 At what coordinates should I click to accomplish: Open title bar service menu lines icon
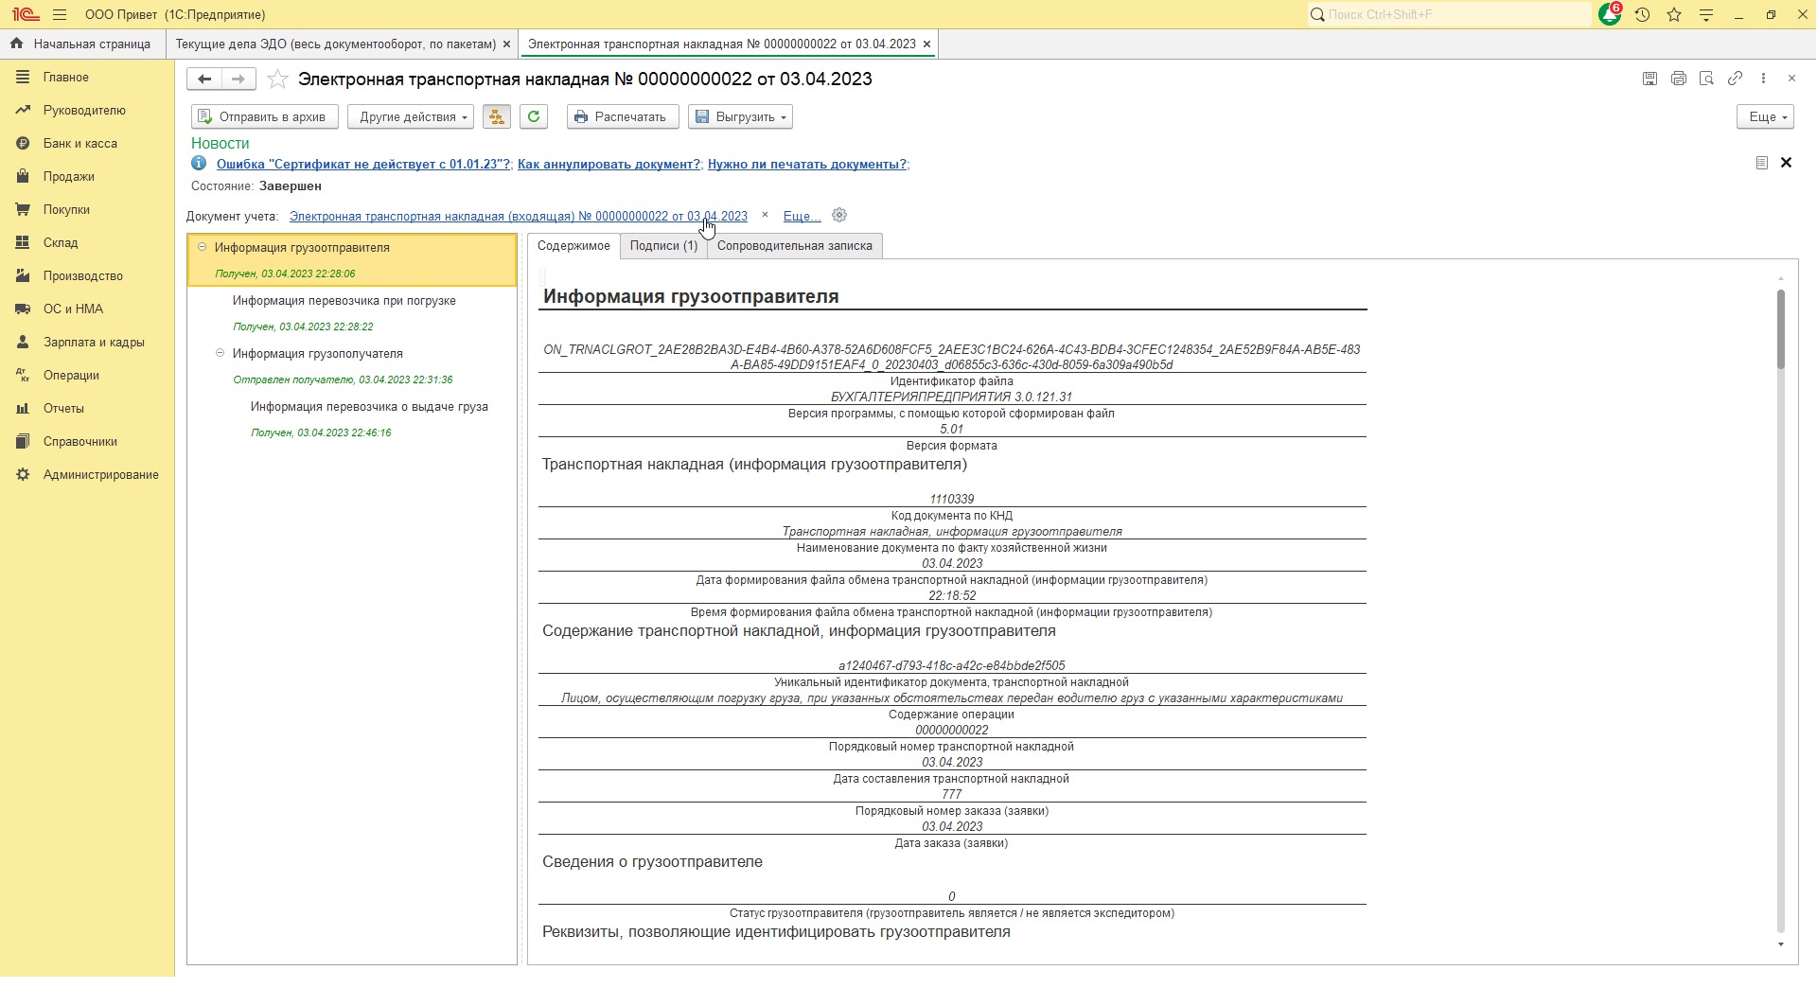coord(1706,15)
